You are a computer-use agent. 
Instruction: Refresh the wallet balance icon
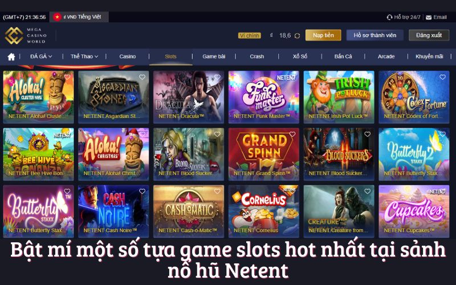297,35
